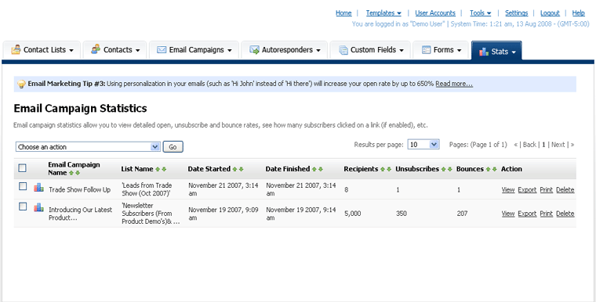The width and height of the screenshot is (596, 302).
Task: Open the Results per page dropdown
Action: (423, 144)
